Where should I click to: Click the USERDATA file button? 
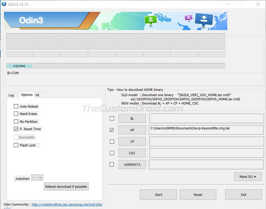132,165
